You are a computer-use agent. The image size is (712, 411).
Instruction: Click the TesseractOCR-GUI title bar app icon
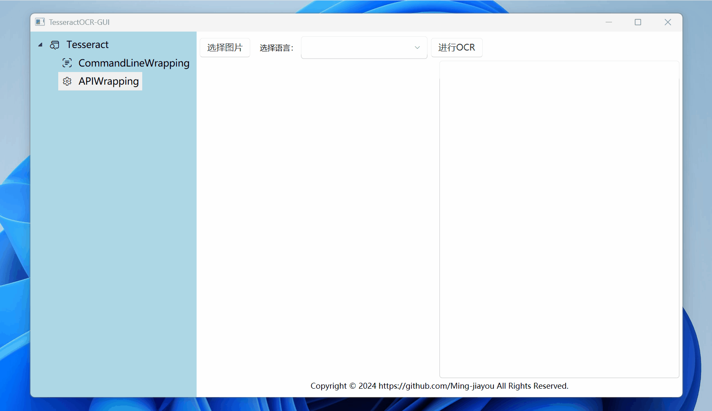click(x=40, y=22)
